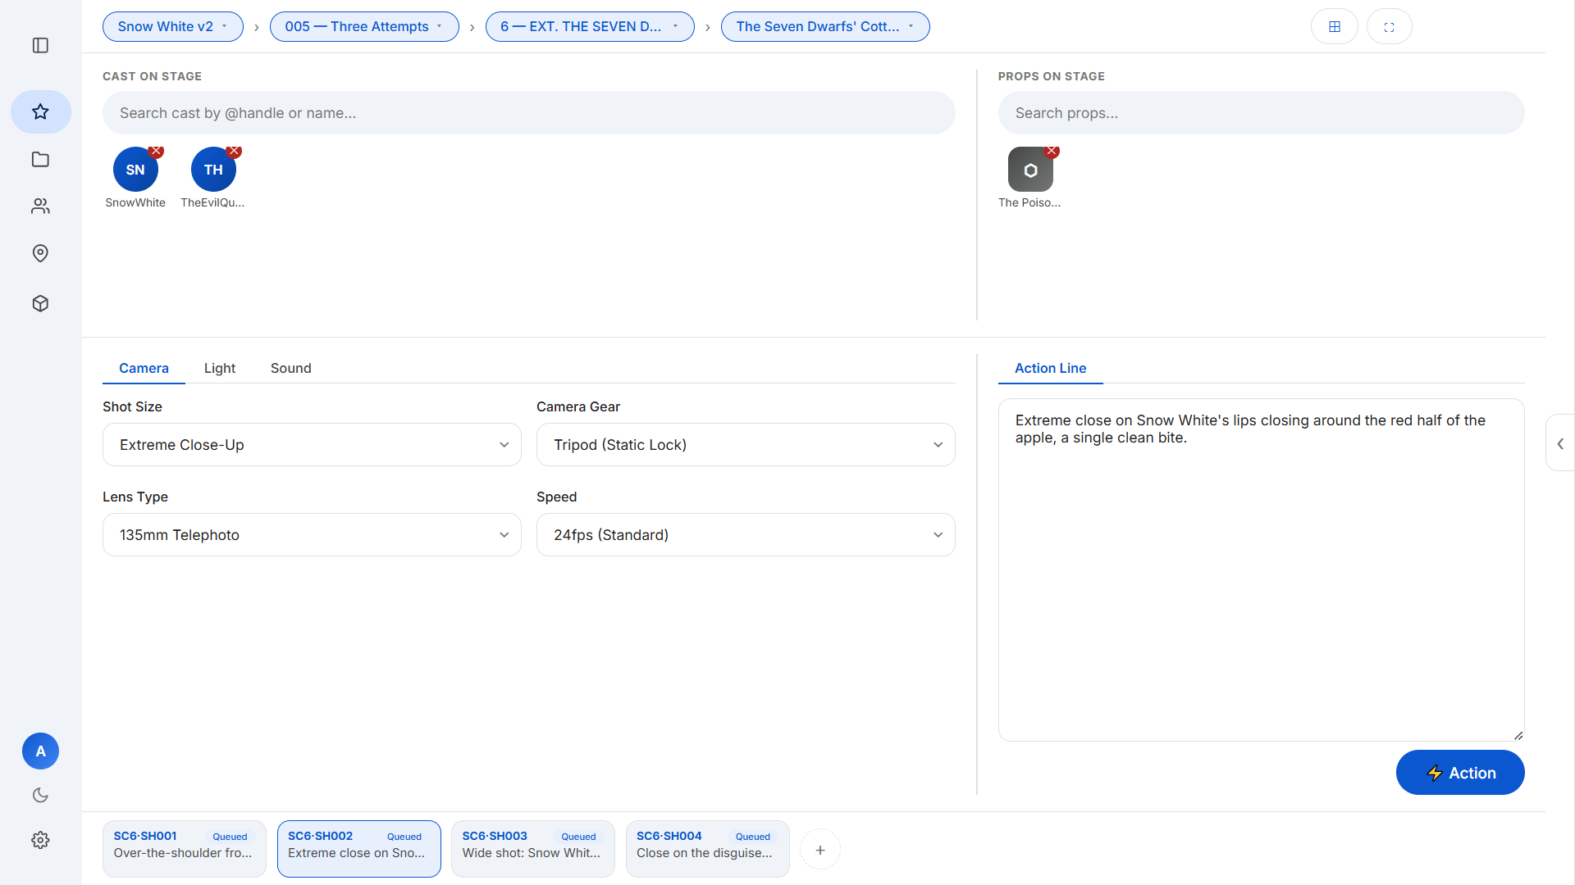This screenshot has height=885, width=1575.
Task: Open the Camera Gear dropdown
Action: point(746,445)
